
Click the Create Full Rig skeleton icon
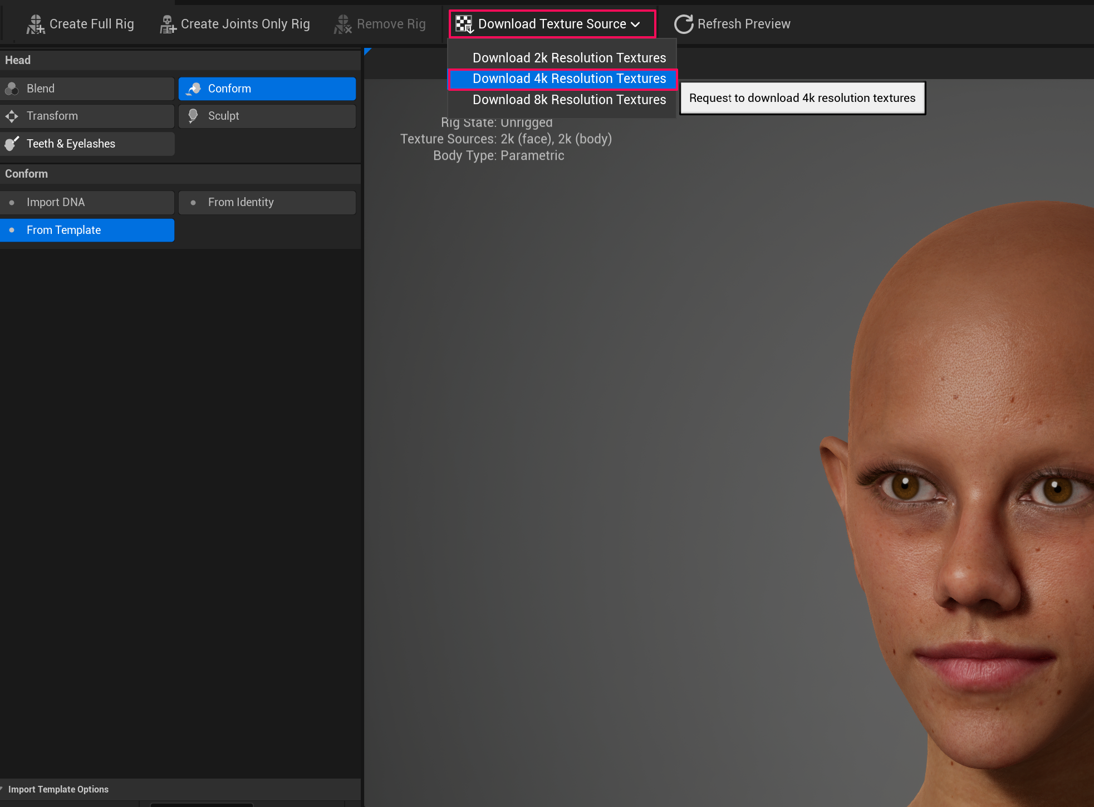(x=35, y=23)
